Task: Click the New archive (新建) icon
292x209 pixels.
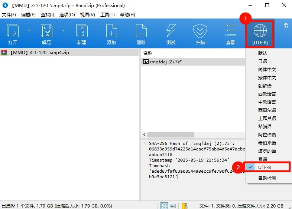Action: point(82,34)
